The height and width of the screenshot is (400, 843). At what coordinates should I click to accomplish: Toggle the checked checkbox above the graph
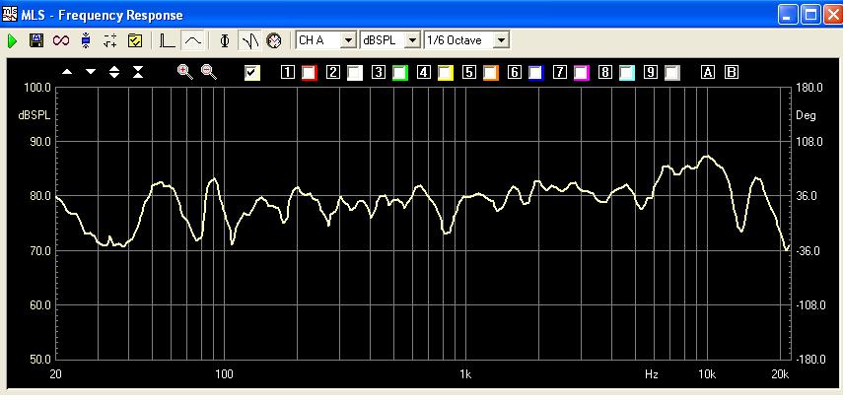point(252,72)
